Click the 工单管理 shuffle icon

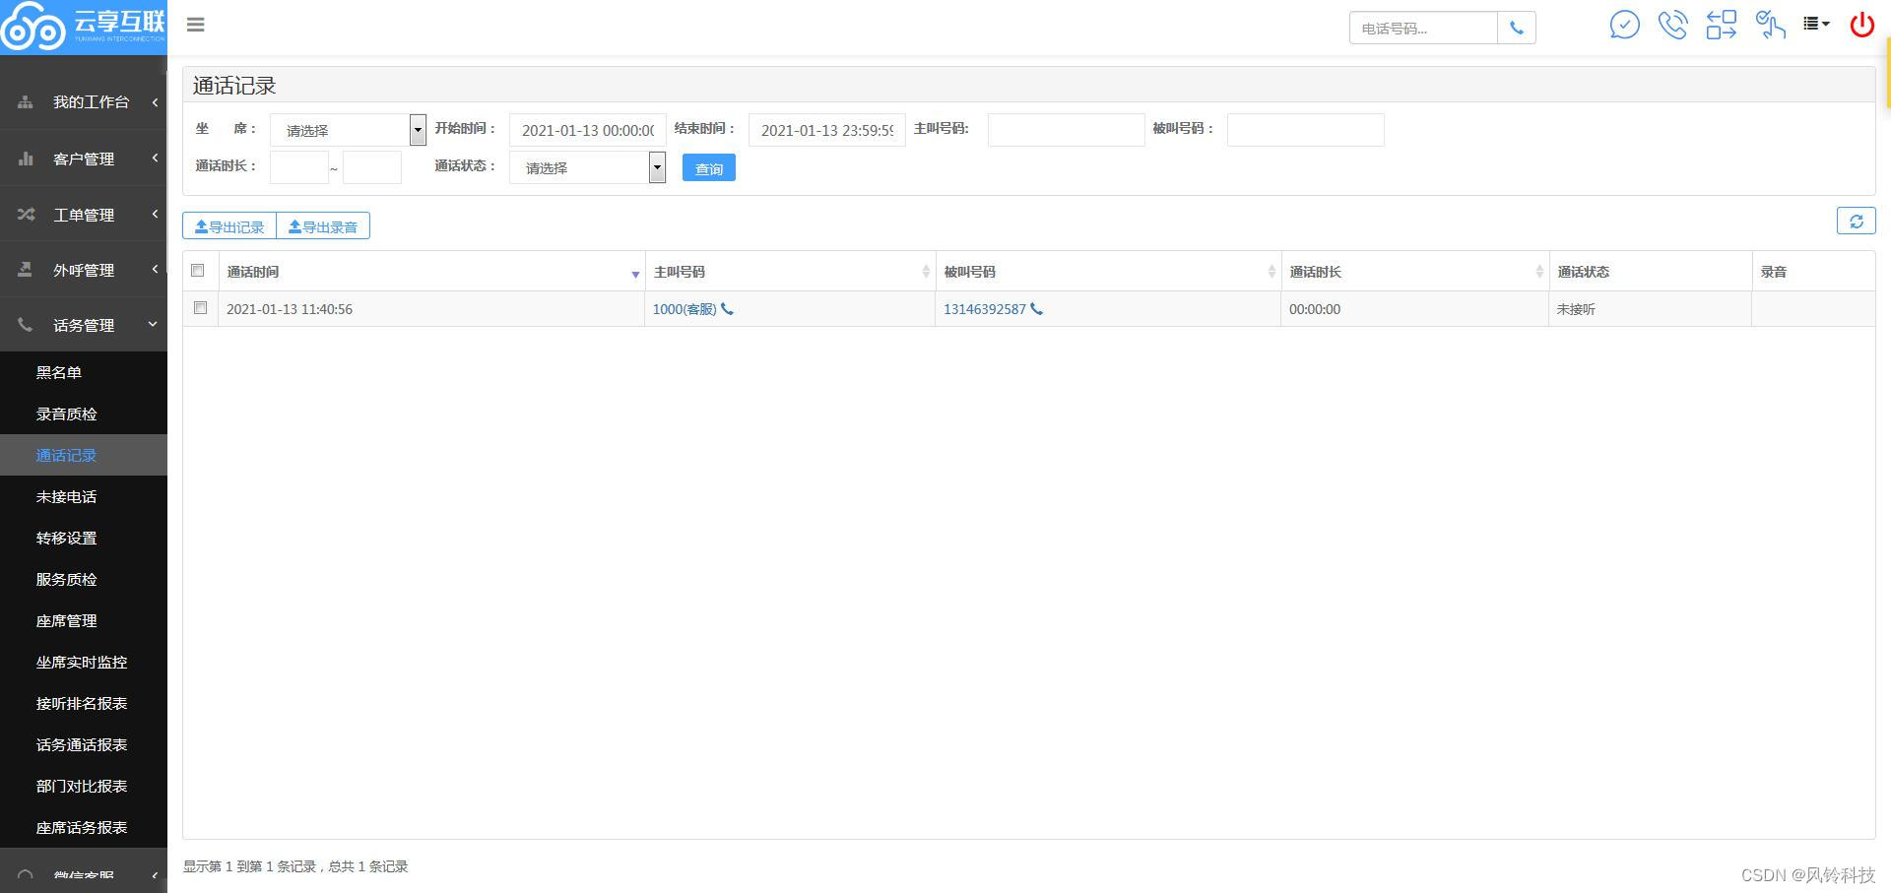[x=26, y=215]
